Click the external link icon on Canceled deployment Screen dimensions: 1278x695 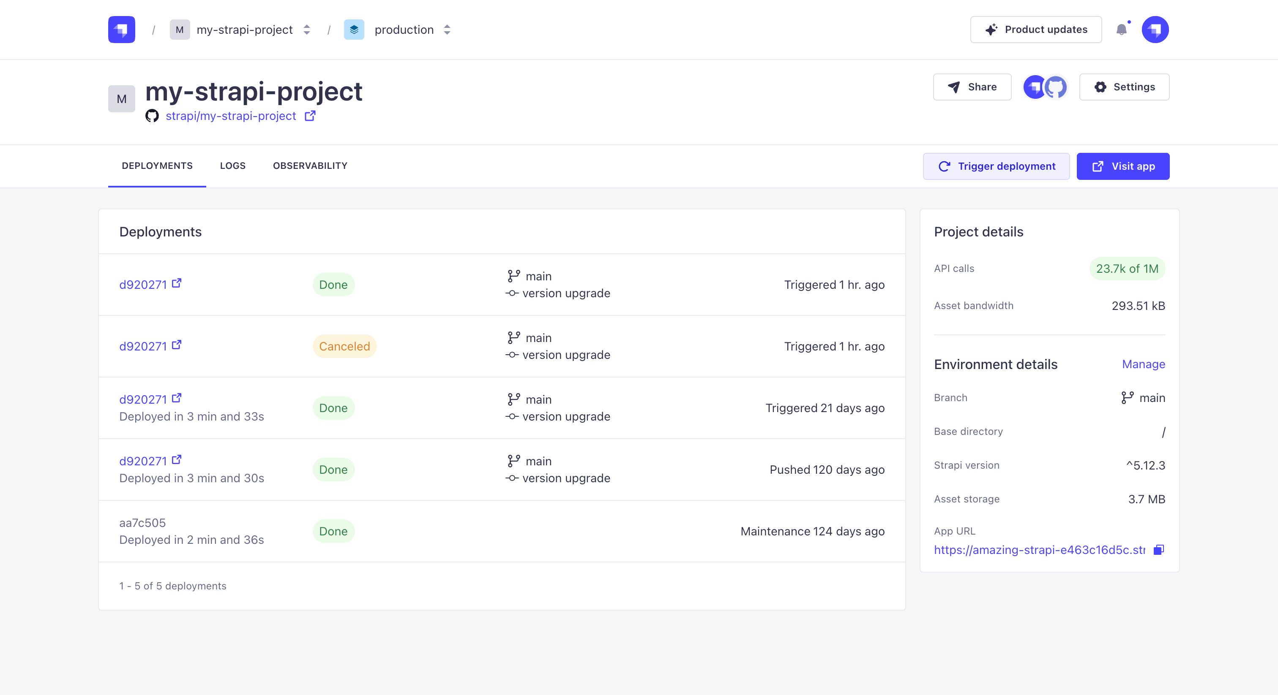coord(177,345)
